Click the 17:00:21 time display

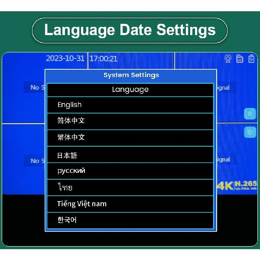[x=104, y=58]
